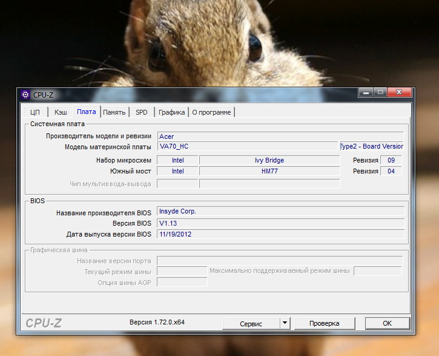This screenshot has height=356, width=439.
Task: Click the BIOS version V1.13 value
Action: [280, 223]
